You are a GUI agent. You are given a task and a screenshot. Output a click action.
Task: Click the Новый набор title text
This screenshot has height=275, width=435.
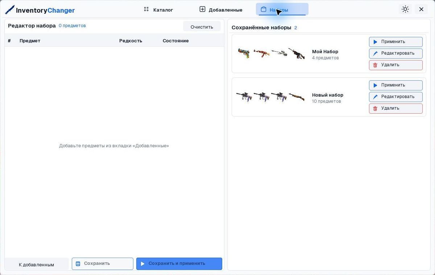point(328,95)
